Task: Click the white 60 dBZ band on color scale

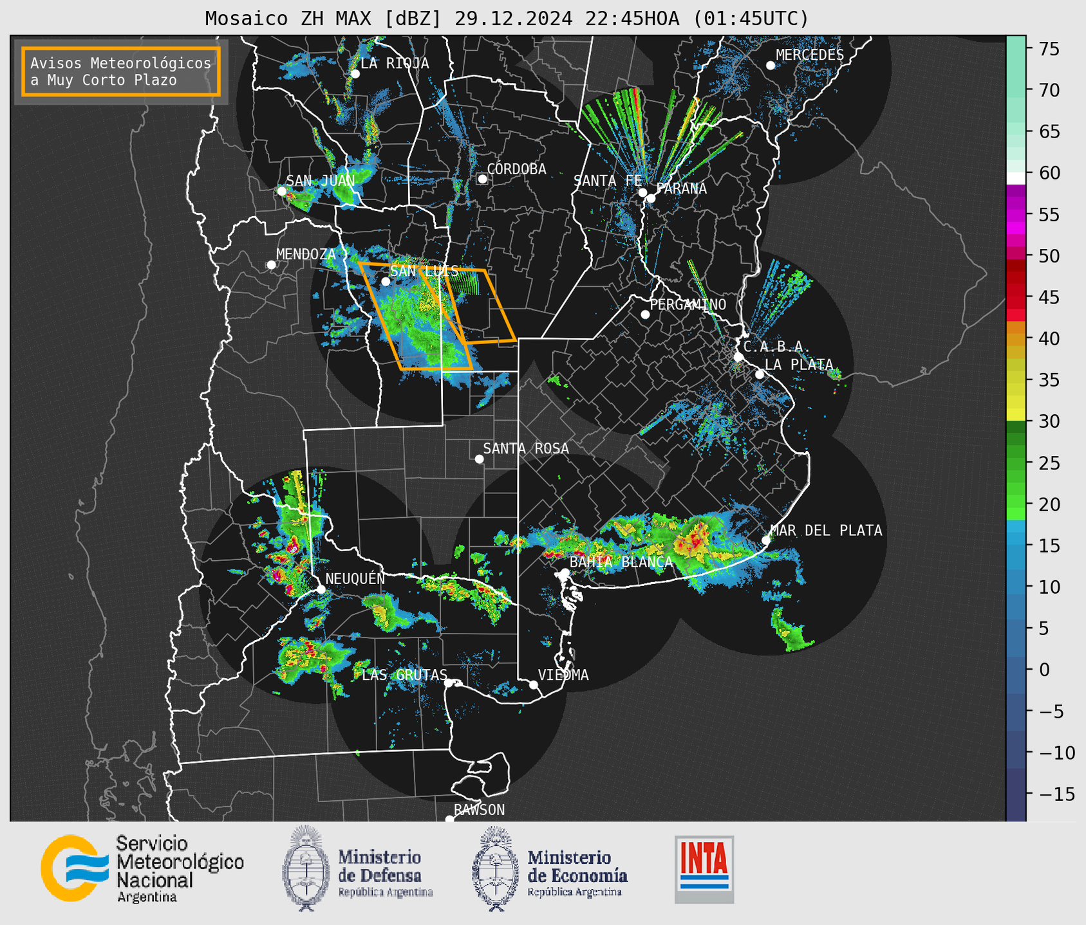Action: 1016,178
